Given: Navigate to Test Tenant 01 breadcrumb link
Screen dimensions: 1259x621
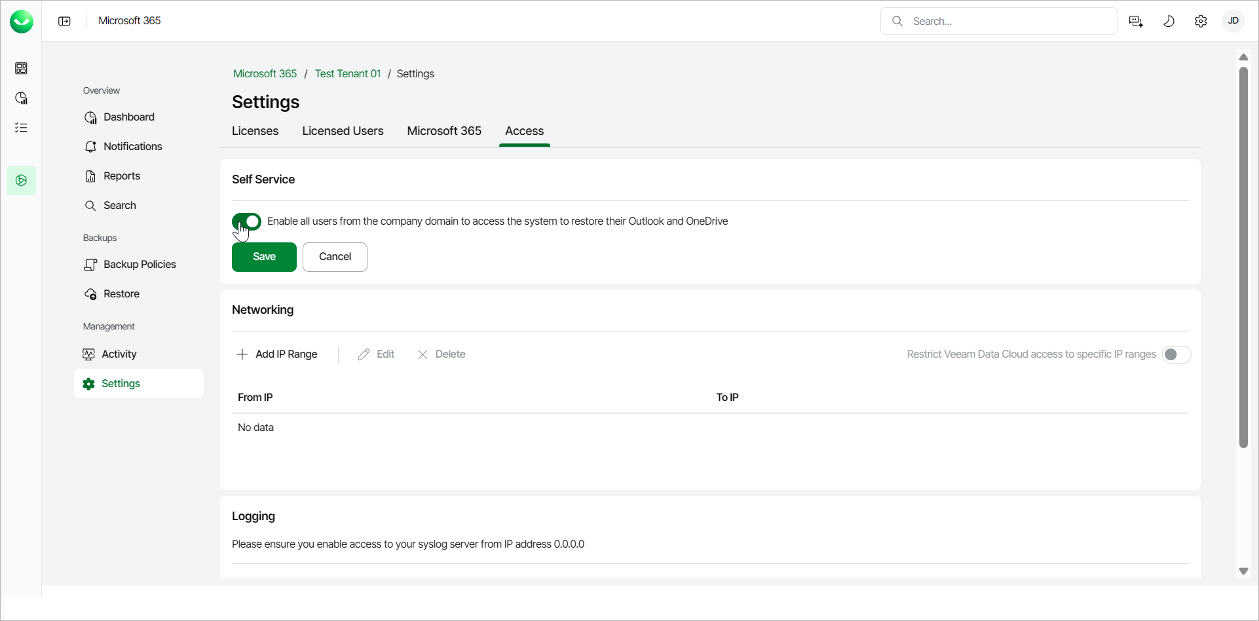Looking at the screenshot, I should point(347,73).
